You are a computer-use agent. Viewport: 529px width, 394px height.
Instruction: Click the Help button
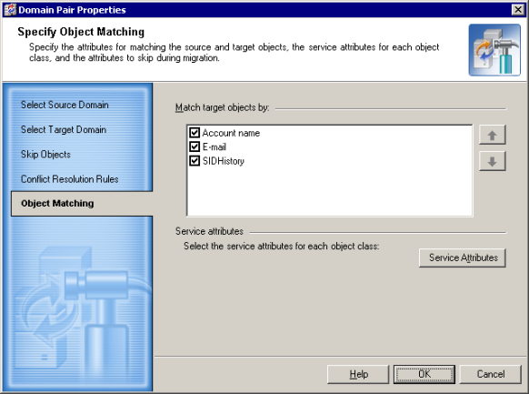[x=358, y=374]
